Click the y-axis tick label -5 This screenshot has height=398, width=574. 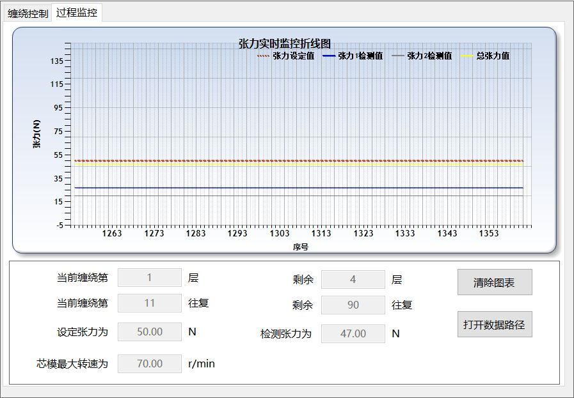pyautogui.click(x=60, y=225)
